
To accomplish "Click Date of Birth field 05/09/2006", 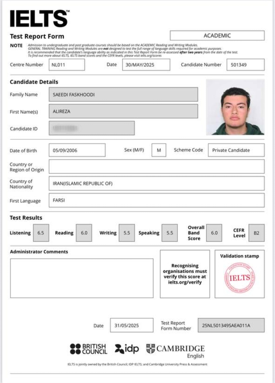I will 77,150.
